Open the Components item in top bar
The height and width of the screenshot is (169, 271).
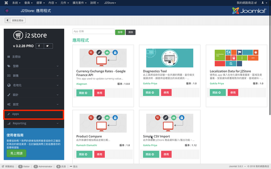click(65, 3)
